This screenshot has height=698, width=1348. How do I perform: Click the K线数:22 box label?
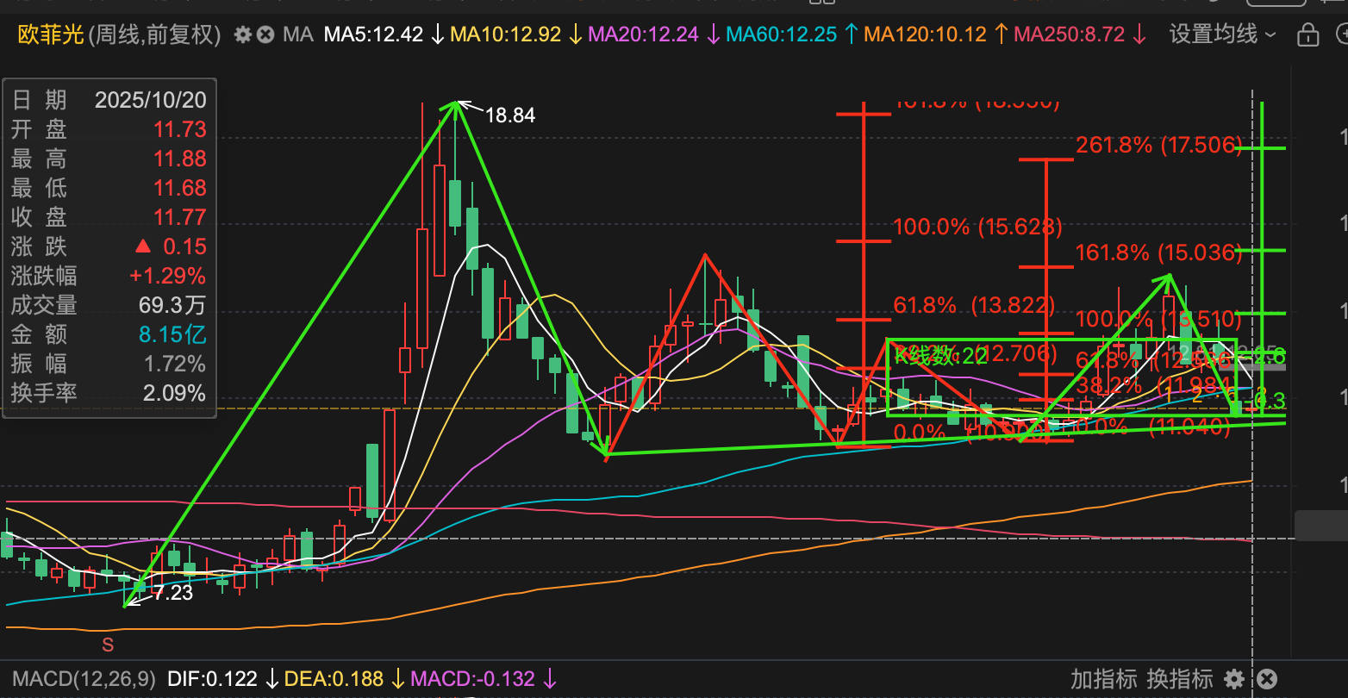coord(940,356)
